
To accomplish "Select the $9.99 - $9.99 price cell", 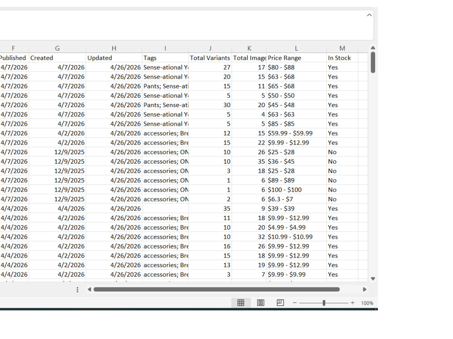I will coord(296,274).
